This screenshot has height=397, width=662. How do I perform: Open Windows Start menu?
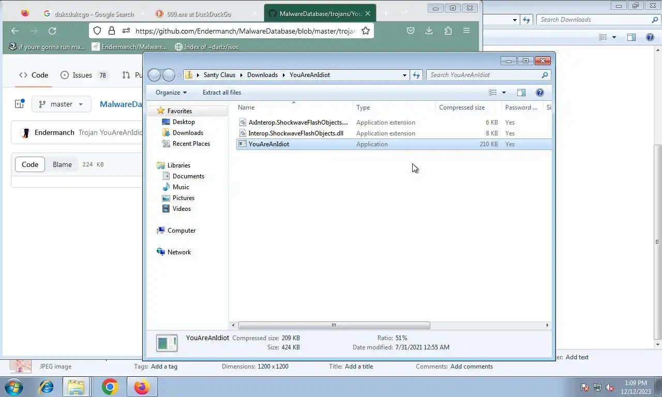pos(13,387)
